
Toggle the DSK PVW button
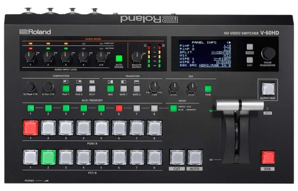click(x=208, y=88)
